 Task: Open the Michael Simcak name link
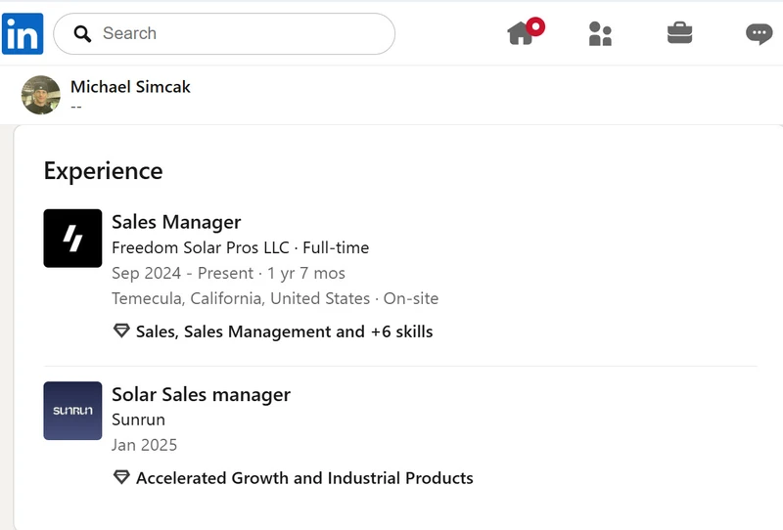130,87
